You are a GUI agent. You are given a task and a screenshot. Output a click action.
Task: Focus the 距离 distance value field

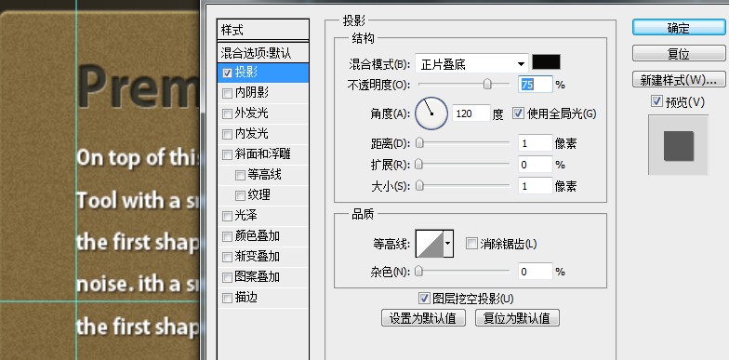click(x=536, y=143)
